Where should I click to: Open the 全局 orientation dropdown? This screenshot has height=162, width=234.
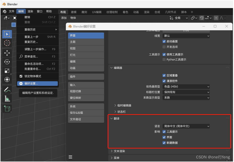[x=178, y=18]
